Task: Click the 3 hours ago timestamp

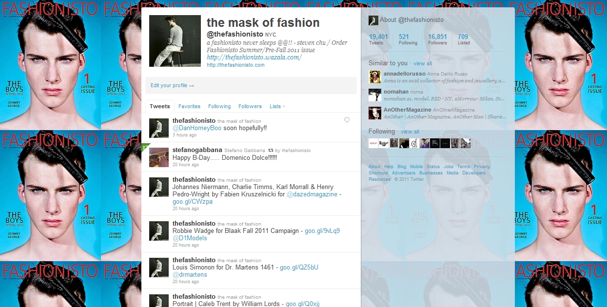Action: click(x=185, y=135)
